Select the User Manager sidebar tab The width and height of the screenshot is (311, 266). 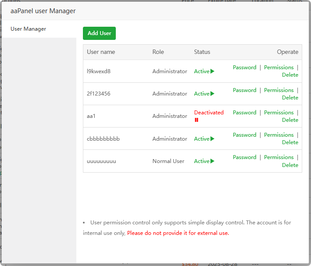[x=29, y=29]
